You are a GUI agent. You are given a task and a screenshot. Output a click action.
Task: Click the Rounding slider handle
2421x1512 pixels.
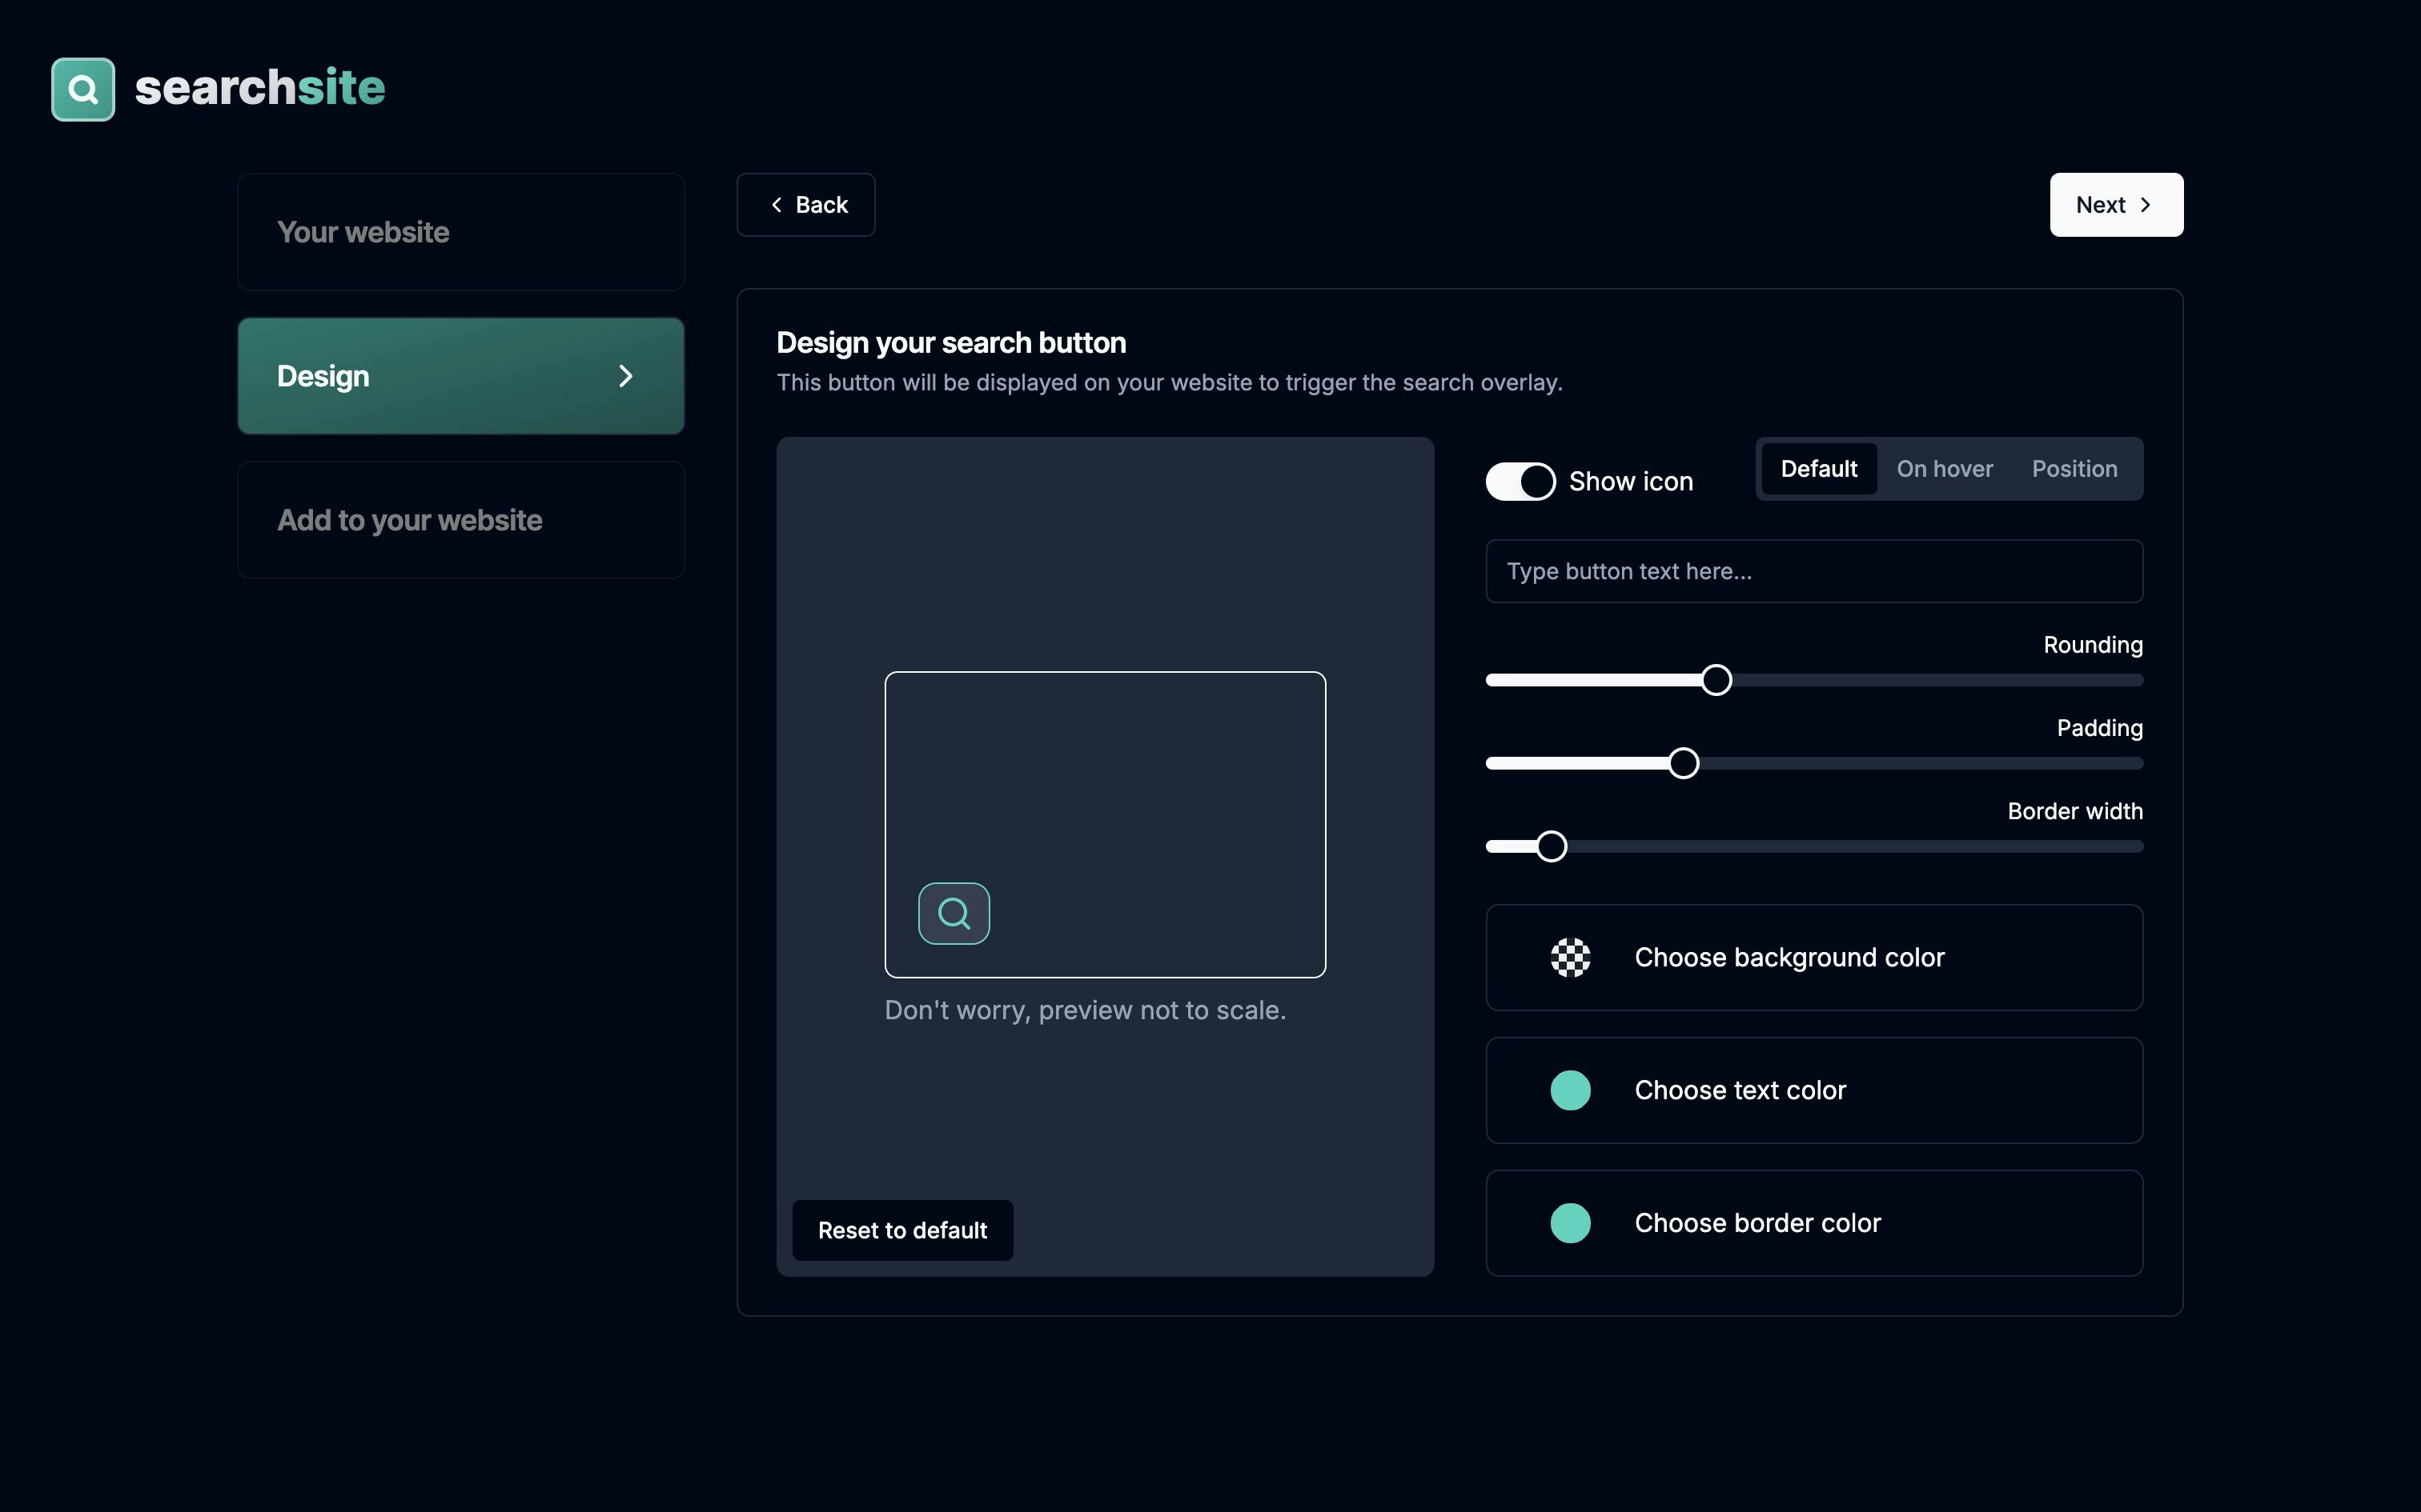[x=1716, y=680]
